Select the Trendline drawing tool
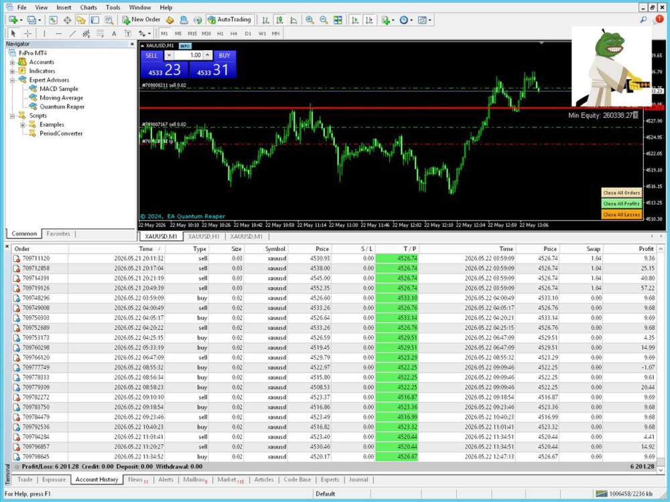Viewport: 670px width, 502px height. tap(72, 33)
